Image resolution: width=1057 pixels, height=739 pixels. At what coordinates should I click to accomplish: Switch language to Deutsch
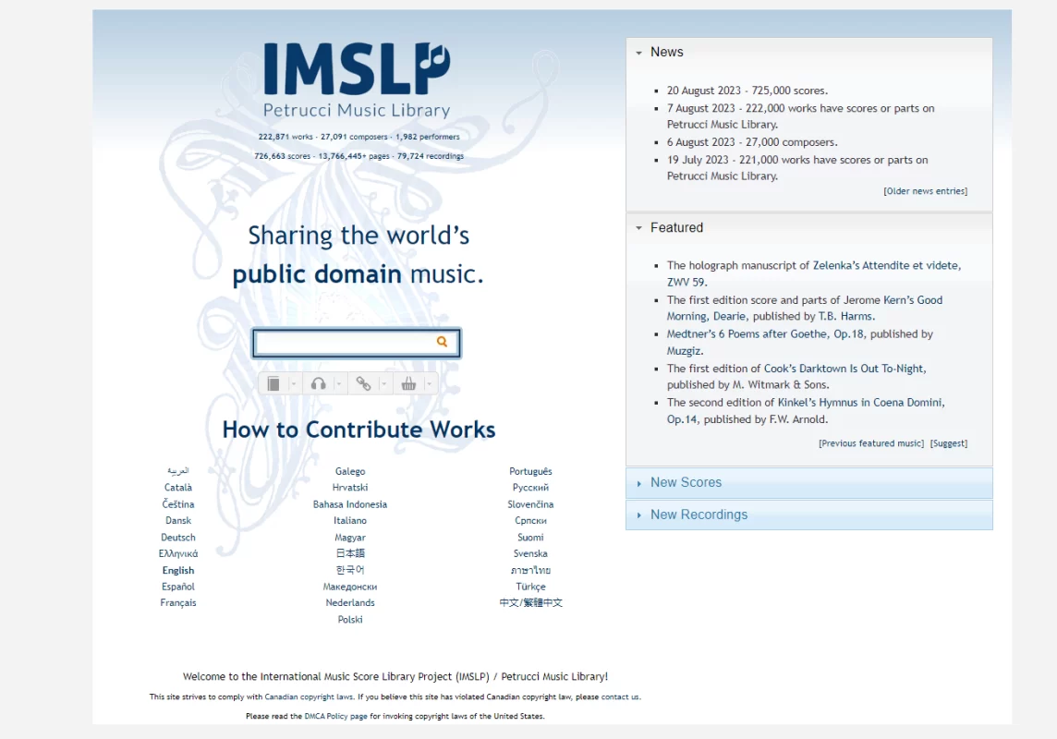click(178, 538)
